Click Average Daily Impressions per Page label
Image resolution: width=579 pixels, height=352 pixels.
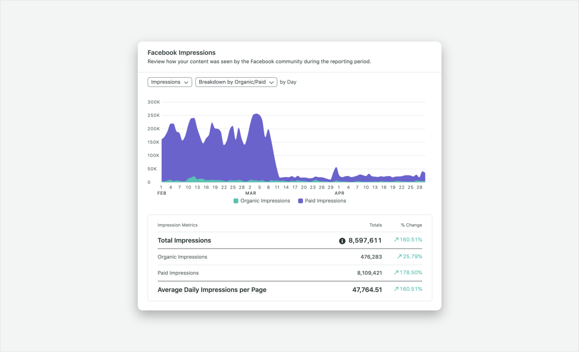click(x=212, y=290)
